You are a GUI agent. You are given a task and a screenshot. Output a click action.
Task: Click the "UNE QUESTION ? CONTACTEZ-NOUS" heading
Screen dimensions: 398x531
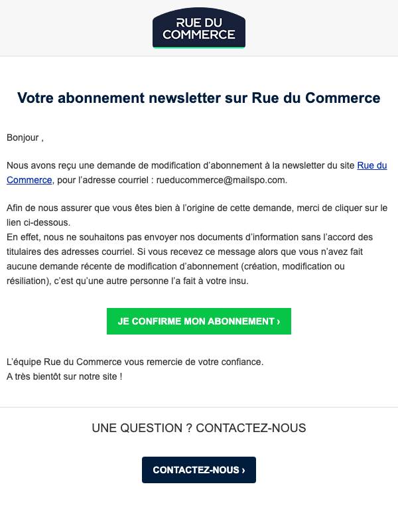coord(199,428)
